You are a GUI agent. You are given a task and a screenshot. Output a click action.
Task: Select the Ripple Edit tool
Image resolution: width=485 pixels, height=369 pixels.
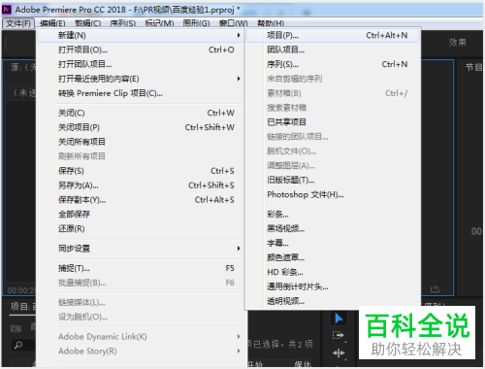pyautogui.click(x=339, y=352)
